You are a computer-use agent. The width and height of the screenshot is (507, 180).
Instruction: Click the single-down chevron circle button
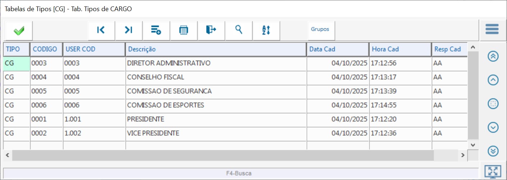[493, 127]
